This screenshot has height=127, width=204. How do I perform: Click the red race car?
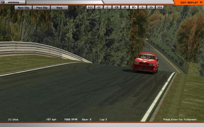click(146, 63)
